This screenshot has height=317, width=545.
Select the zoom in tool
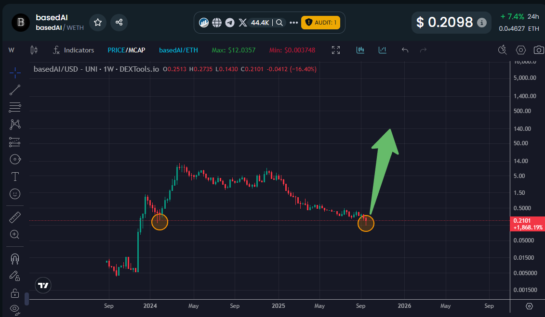(15, 234)
